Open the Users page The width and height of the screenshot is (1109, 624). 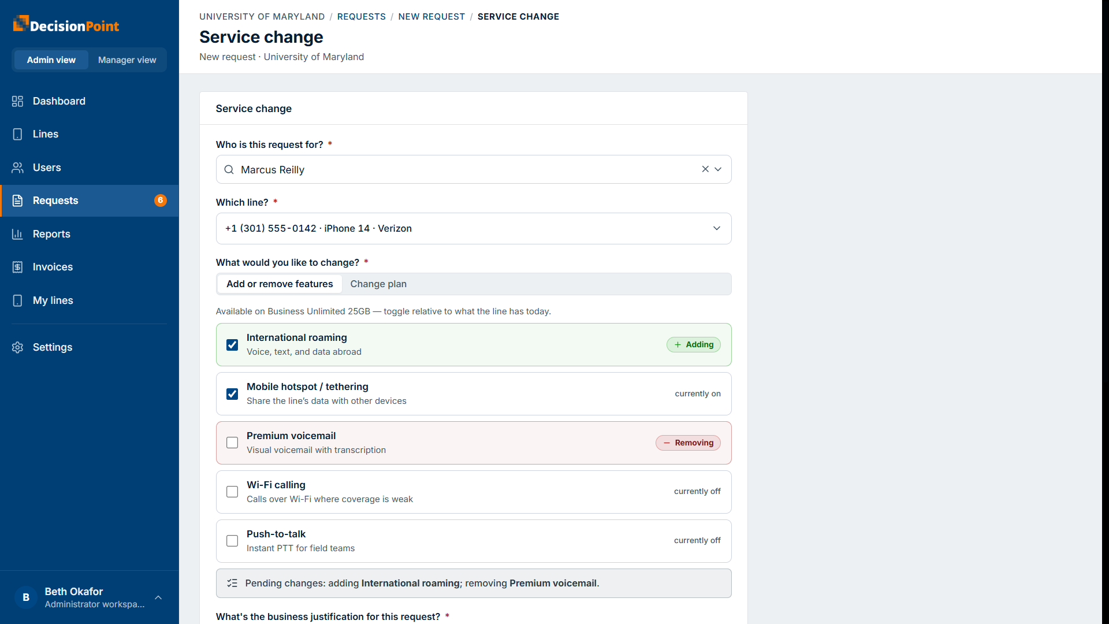pyautogui.click(x=90, y=168)
